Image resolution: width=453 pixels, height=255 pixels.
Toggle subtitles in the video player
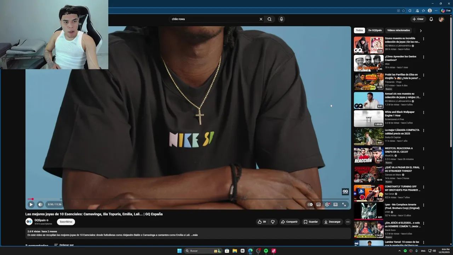click(319, 204)
